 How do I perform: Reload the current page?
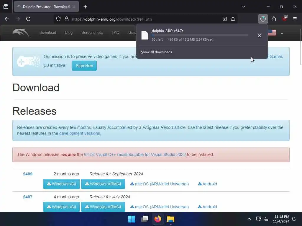coord(28,19)
